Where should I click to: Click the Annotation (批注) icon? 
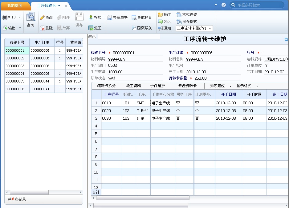pos(160,15)
